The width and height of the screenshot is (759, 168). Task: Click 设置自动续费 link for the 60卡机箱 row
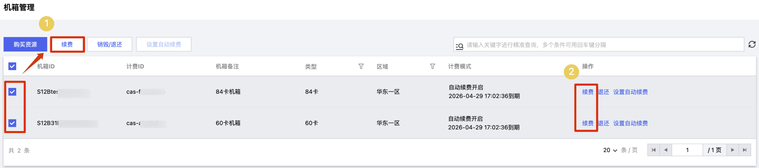pos(631,123)
